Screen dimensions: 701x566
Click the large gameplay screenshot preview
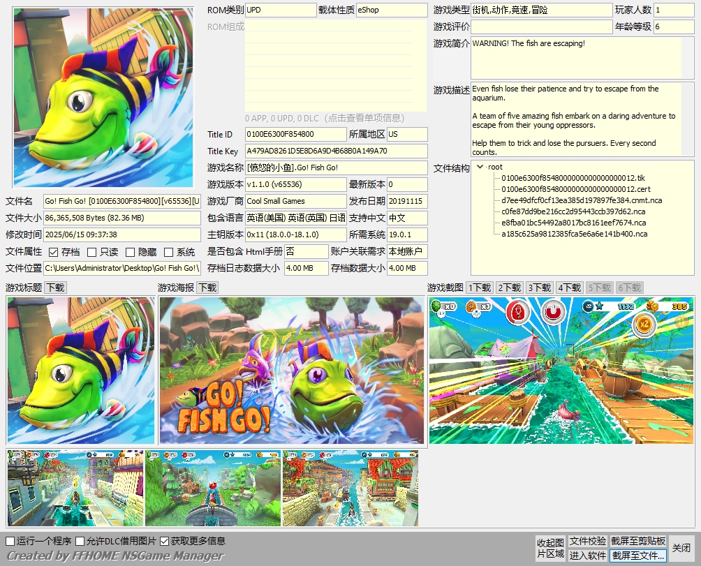561,370
